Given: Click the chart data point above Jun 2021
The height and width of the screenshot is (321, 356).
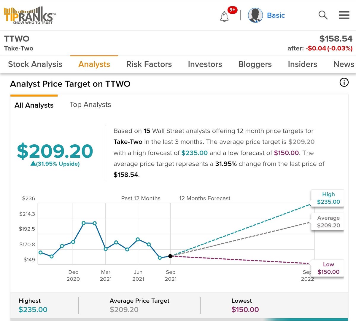Looking at the screenshot, I should coord(138,239).
